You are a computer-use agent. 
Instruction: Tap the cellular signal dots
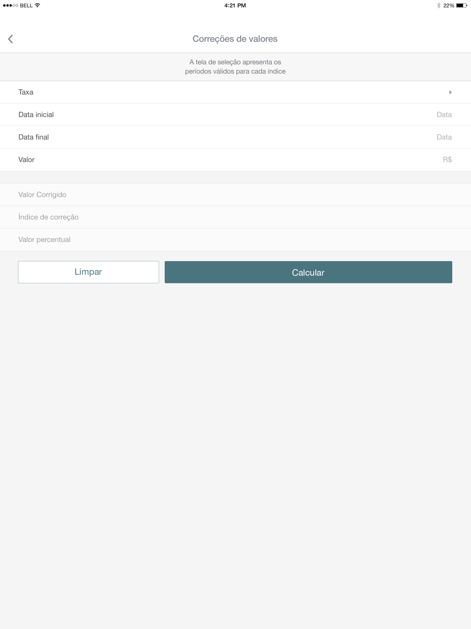[10, 6]
